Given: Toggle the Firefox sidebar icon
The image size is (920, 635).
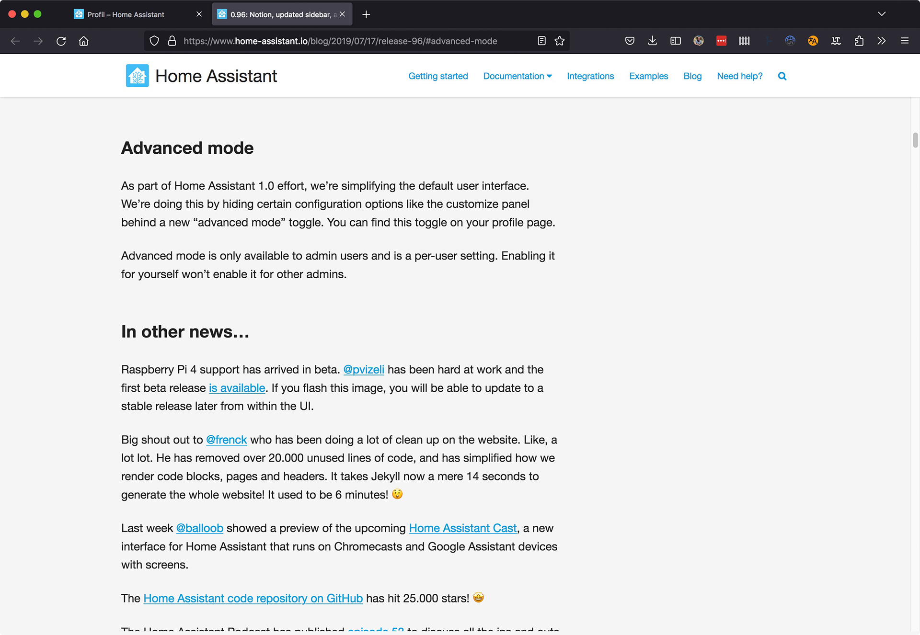Looking at the screenshot, I should pyautogui.click(x=675, y=41).
